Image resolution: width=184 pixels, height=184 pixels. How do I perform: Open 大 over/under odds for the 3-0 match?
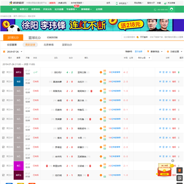[170, 119]
